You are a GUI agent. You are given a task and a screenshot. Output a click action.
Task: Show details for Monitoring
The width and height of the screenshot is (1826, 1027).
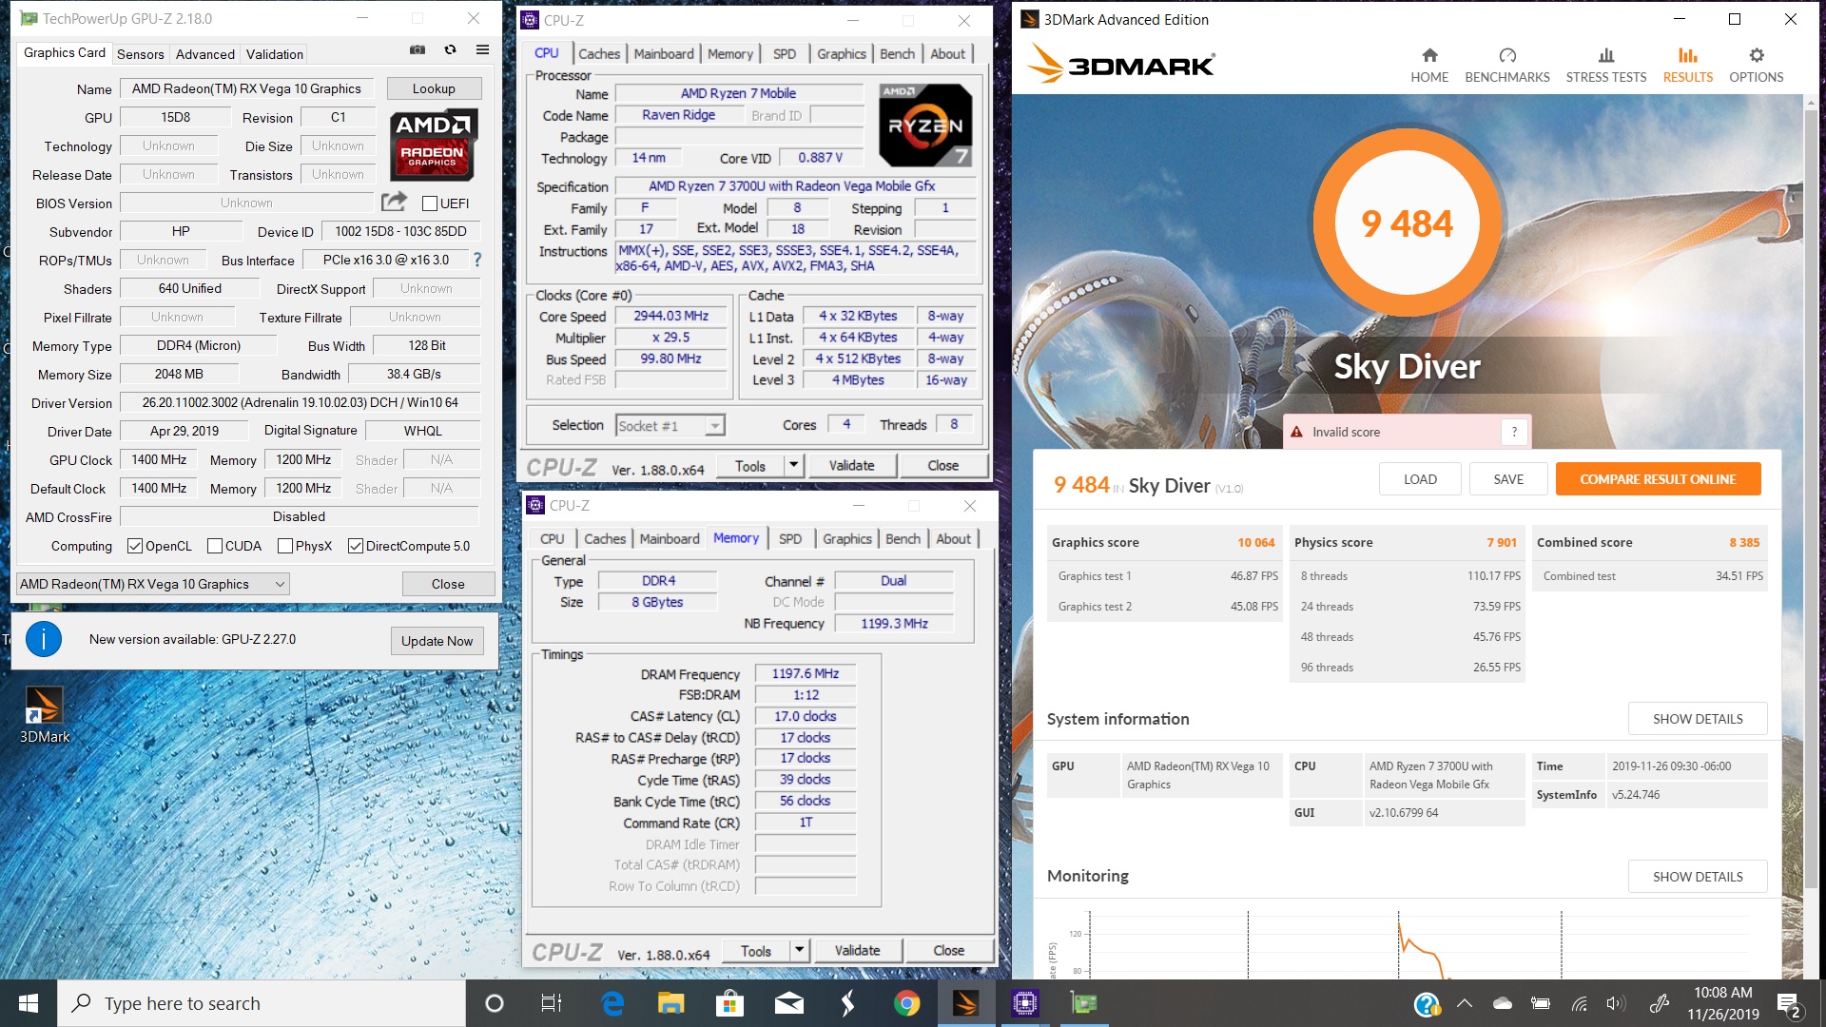point(1698,877)
